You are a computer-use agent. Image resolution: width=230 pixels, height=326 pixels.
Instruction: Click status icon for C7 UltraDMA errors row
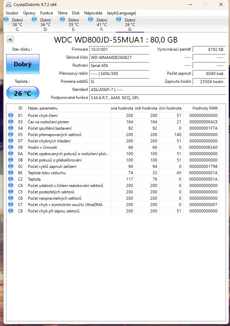(11, 204)
